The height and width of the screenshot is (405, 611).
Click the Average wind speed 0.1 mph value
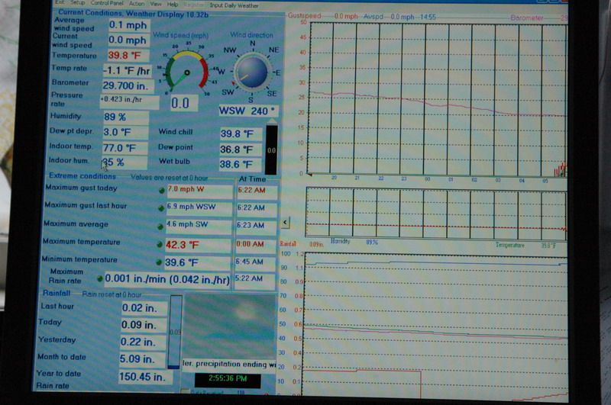pos(128,25)
